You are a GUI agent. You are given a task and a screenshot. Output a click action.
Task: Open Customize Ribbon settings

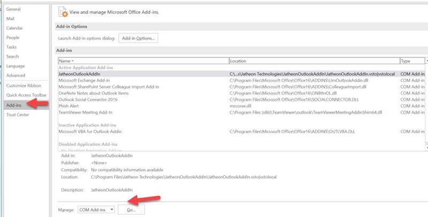pyautogui.click(x=24, y=86)
